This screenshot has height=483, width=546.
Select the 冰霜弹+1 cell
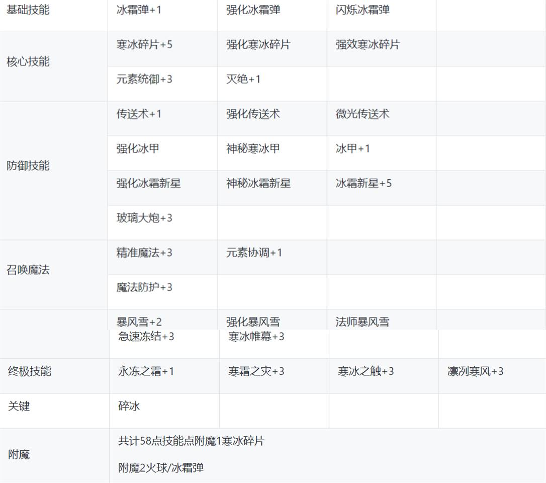coord(139,10)
